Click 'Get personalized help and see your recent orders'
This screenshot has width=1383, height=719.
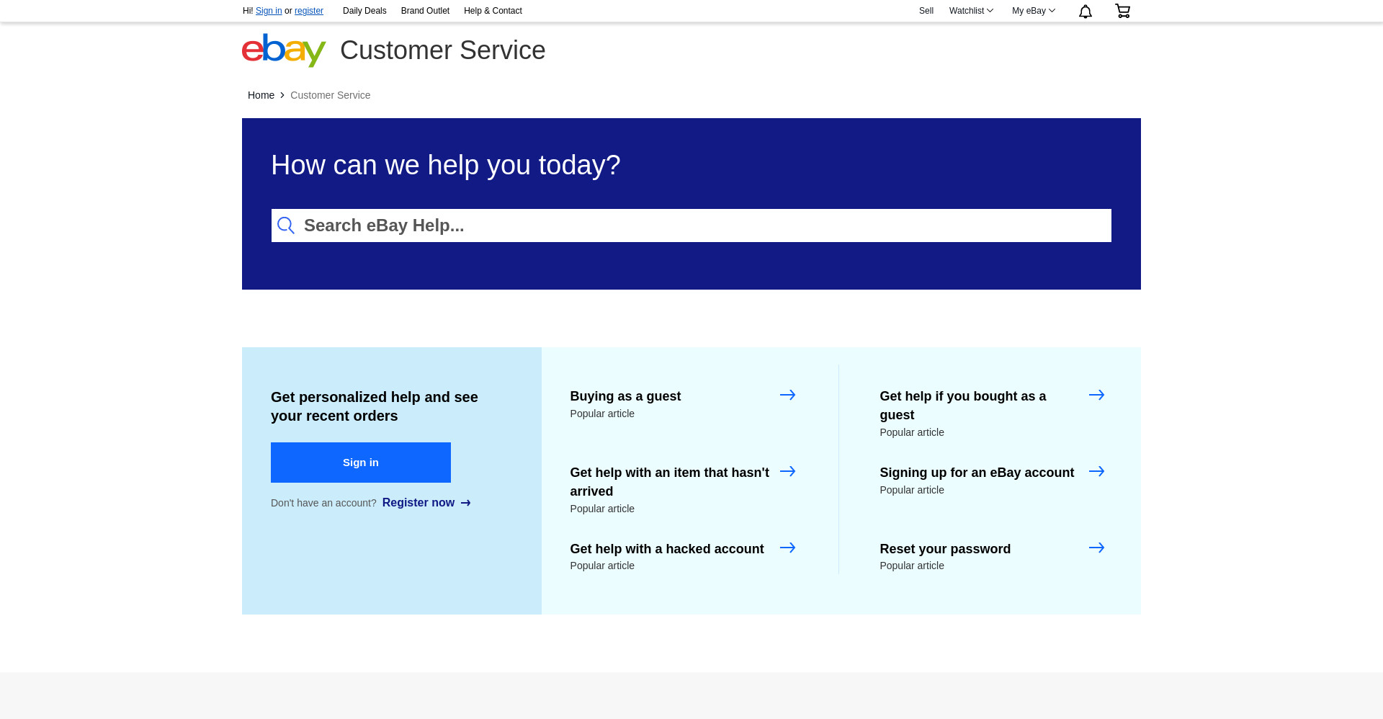click(x=375, y=406)
